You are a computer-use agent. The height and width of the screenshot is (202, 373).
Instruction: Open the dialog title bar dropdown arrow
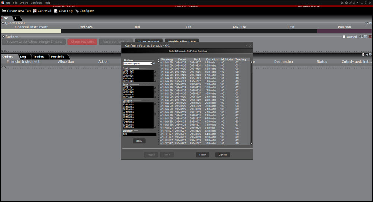[246, 45]
